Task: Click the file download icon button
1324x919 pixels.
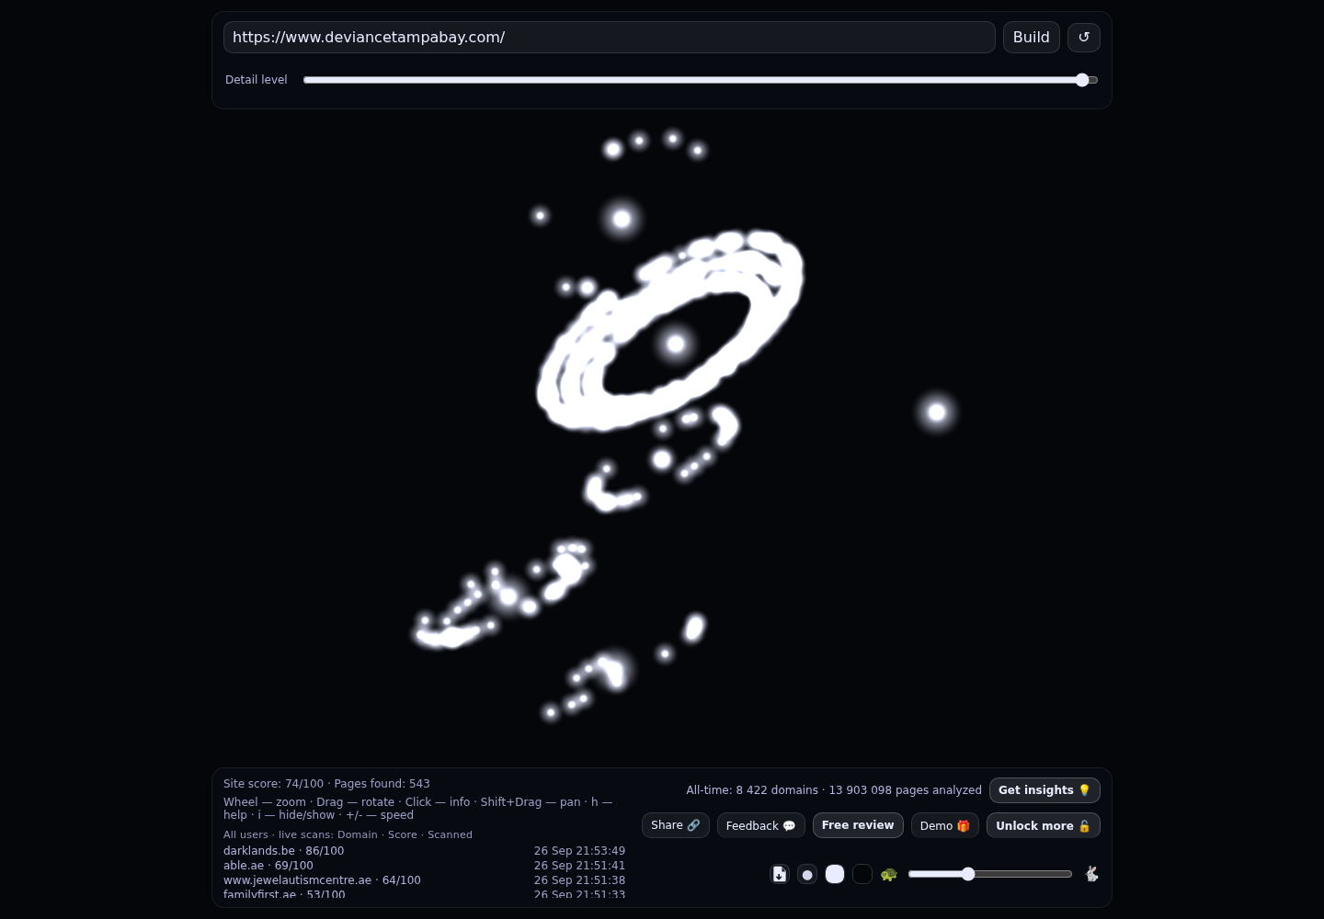Action: (780, 874)
